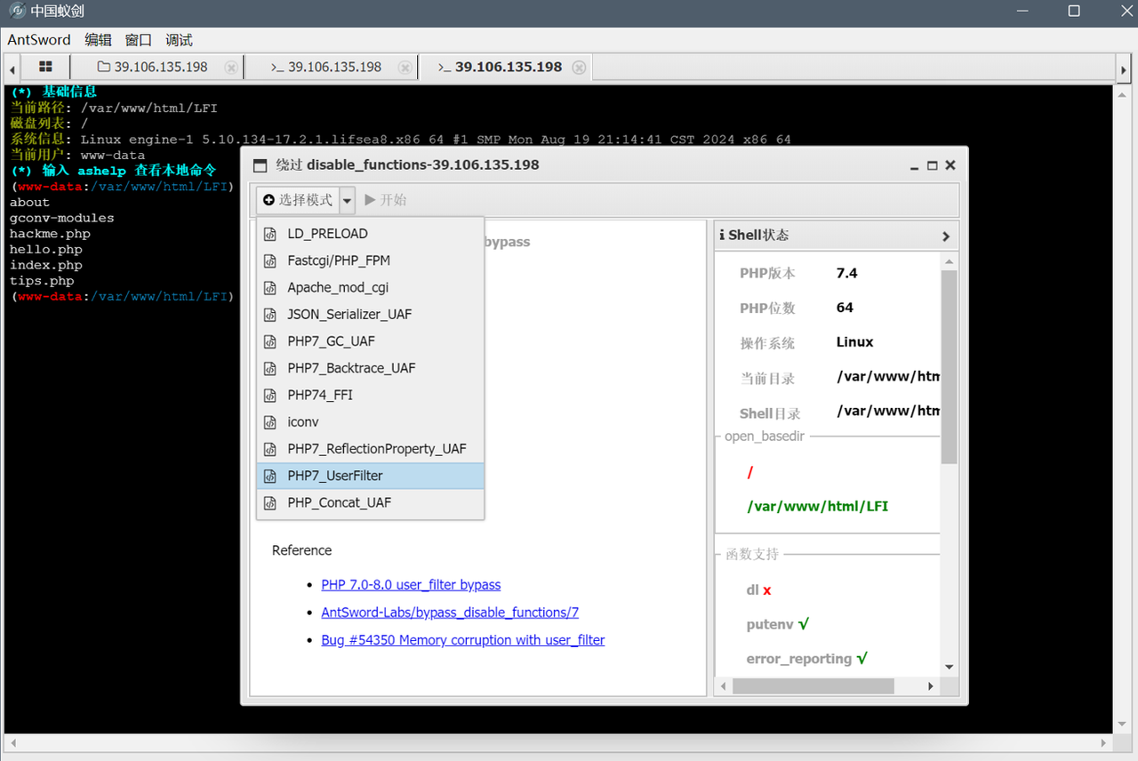Viewport: 1138px width, 761px height.
Task: Click the grid home tab icon
Action: tap(45, 67)
